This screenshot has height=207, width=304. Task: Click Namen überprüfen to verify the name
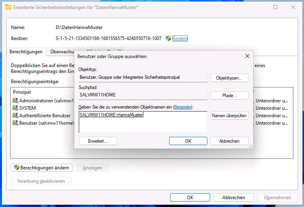point(229,116)
